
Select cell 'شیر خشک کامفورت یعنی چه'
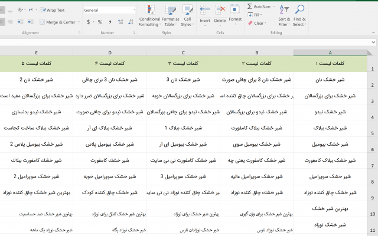coord(256,160)
